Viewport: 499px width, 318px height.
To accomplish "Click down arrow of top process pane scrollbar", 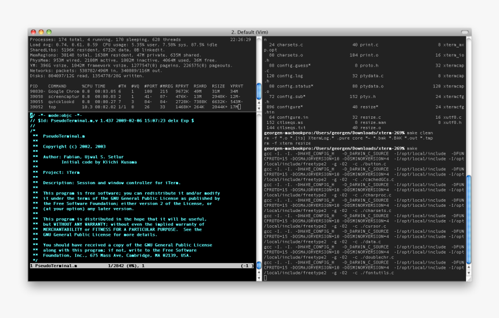I will pyautogui.click(x=259, y=108).
